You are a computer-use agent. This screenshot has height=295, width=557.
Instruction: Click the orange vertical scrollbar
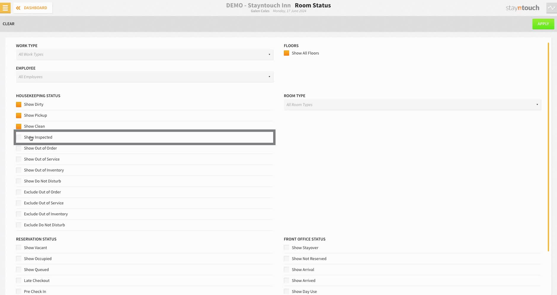coord(548,147)
